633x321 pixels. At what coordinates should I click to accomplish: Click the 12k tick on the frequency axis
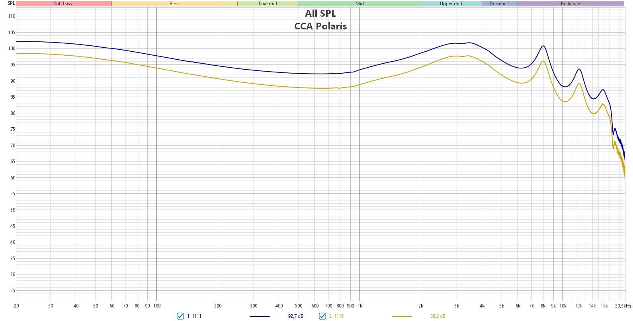tap(579, 306)
